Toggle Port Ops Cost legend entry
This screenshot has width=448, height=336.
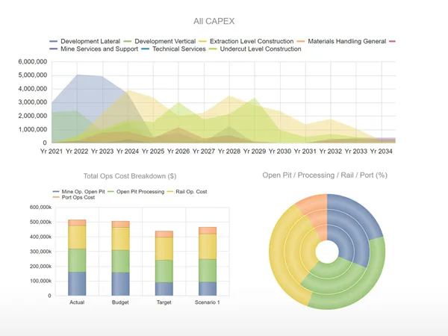pos(74,197)
